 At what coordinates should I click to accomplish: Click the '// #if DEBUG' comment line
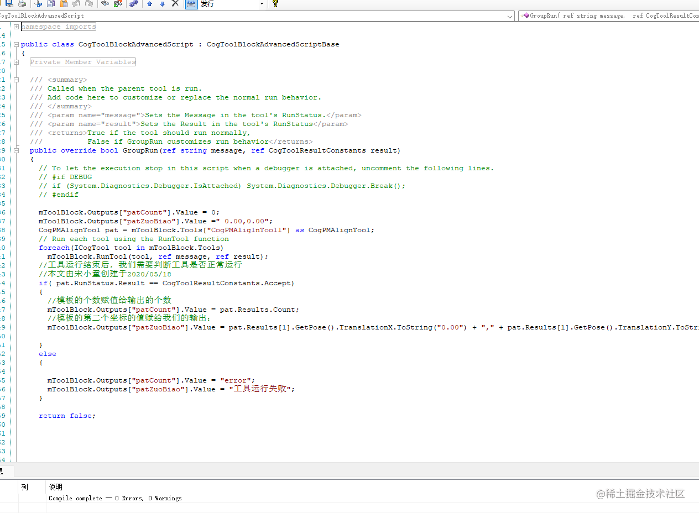65,177
